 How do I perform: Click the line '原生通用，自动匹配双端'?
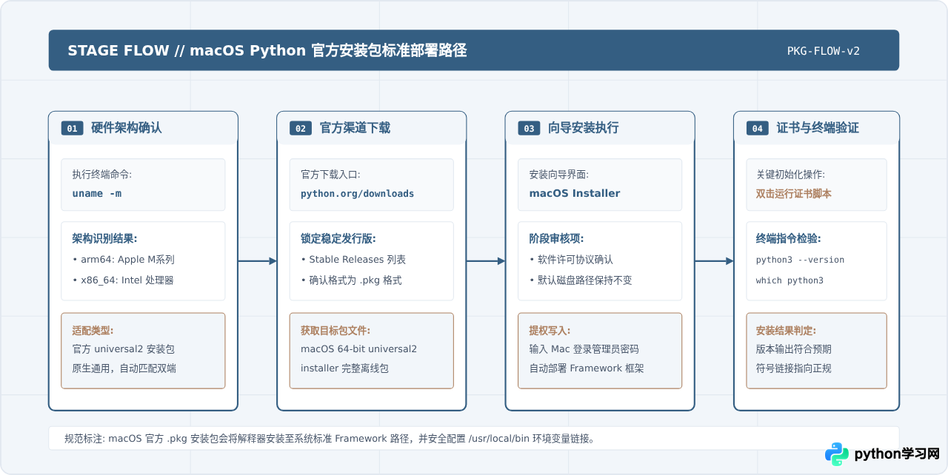[124, 368]
